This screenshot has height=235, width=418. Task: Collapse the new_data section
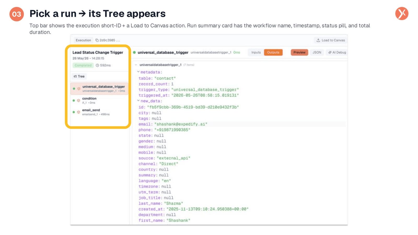coord(138,101)
